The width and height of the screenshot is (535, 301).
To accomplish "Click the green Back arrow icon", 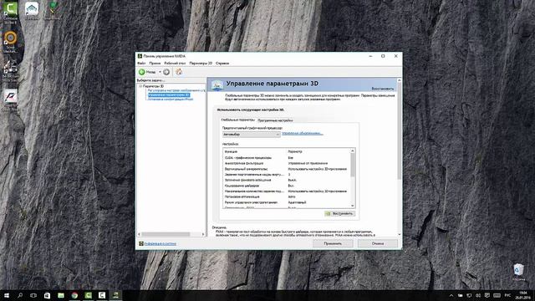I will (142, 72).
